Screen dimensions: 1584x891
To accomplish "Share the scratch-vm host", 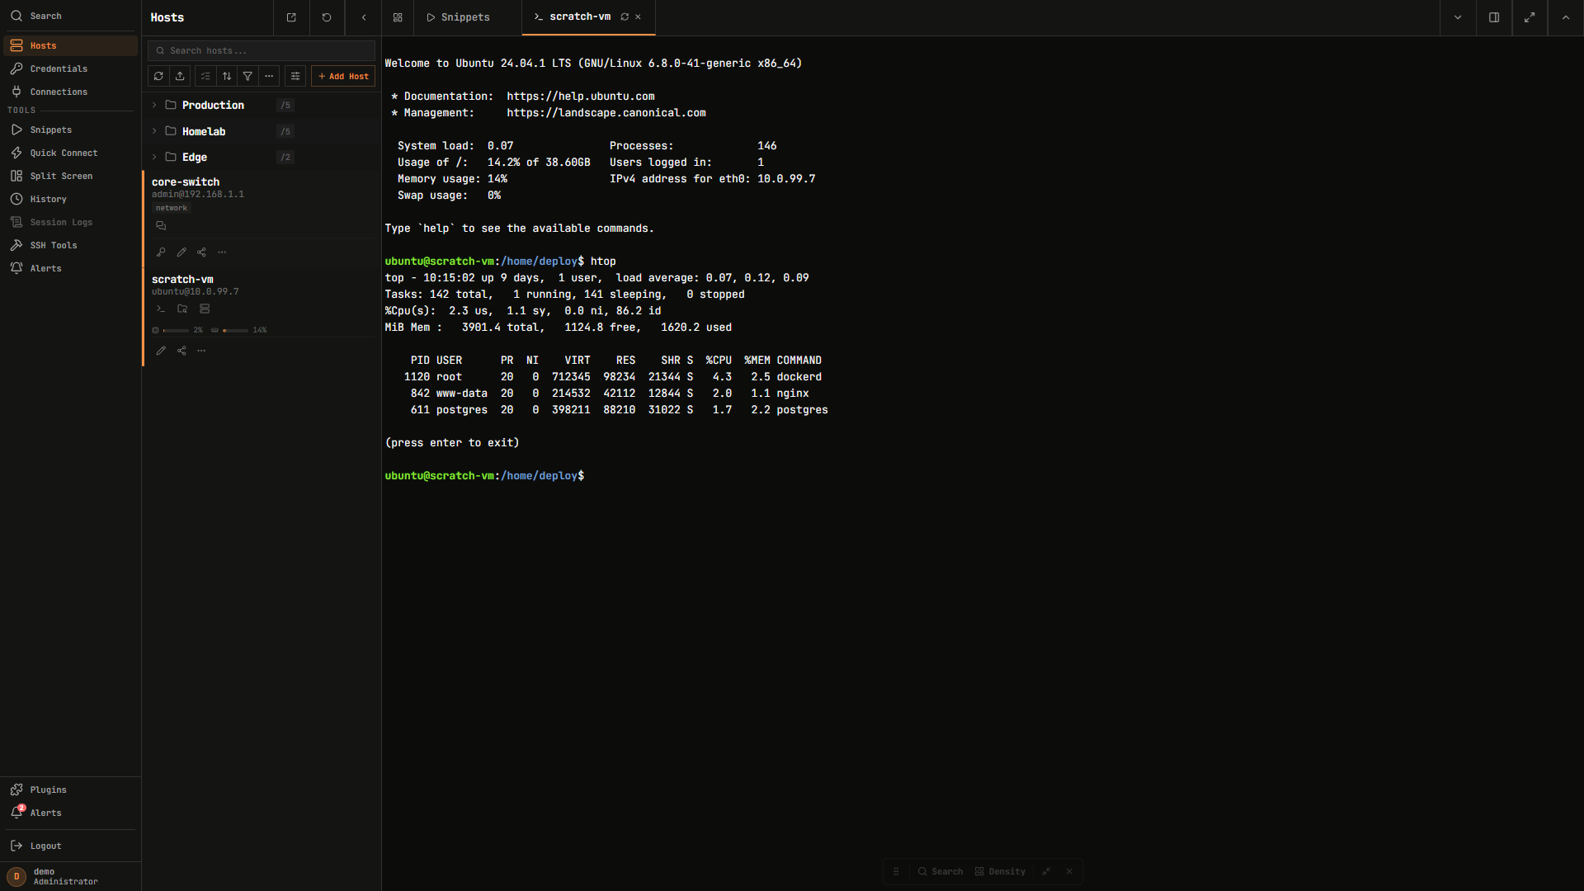I will tap(181, 351).
